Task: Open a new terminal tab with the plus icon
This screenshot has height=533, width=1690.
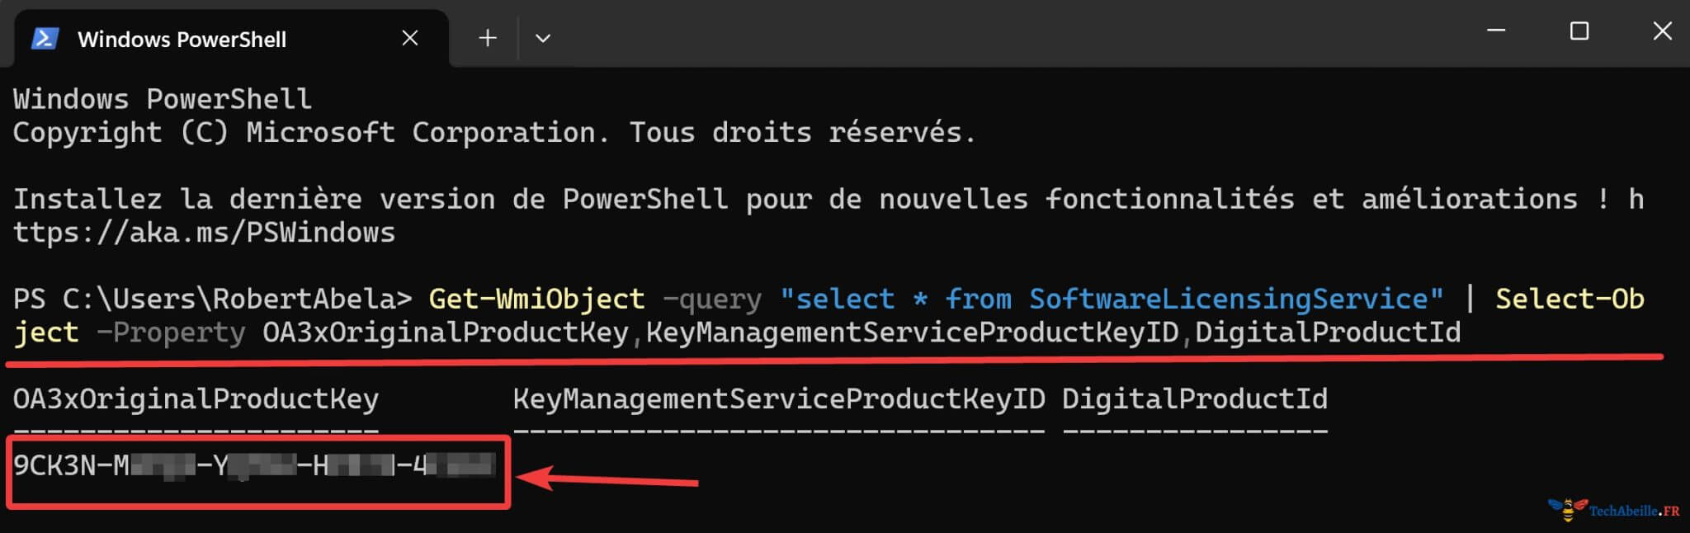Action: tap(487, 37)
